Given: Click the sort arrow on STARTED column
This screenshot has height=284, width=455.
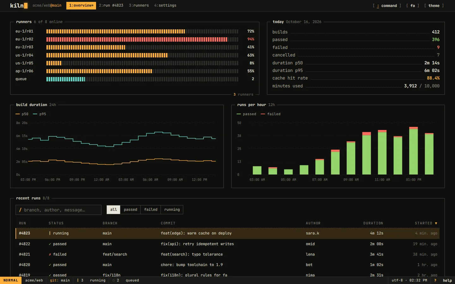Looking at the screenshot, I should click(x=436, y=223).
